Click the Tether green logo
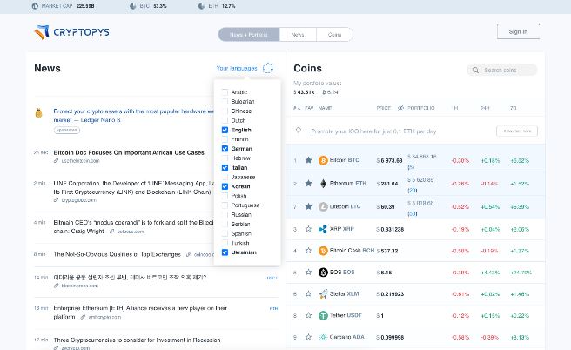The width and height of the screenshot is (571, 350). click(323, 315)
